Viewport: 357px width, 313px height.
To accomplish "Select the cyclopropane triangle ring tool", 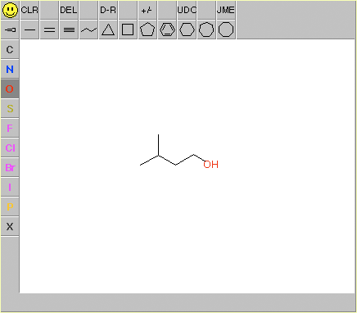I will coord(108,29).
